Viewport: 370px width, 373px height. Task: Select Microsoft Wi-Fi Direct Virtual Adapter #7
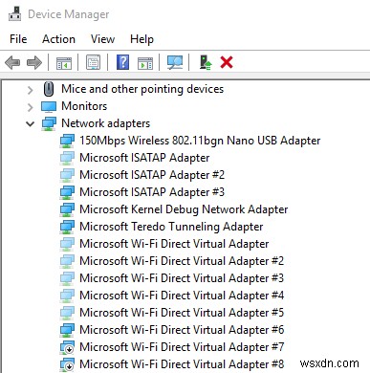coord(182,347)
